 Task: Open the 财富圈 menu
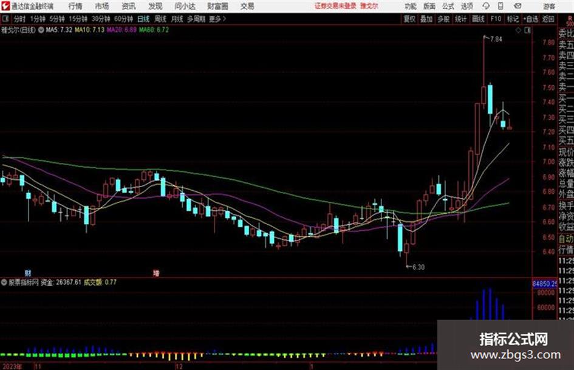[x=217, y=6]
